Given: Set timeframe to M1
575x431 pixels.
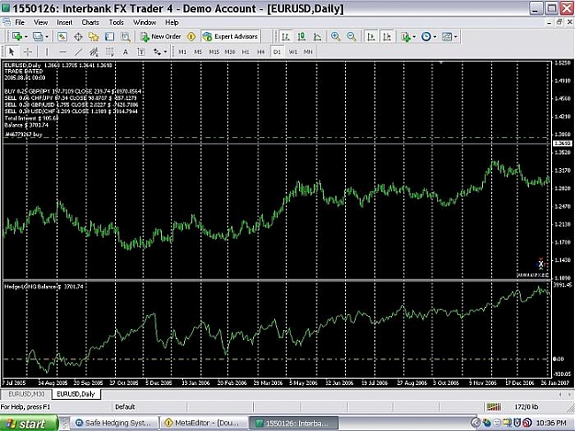Looking at the screenshot, I should 182,52.
